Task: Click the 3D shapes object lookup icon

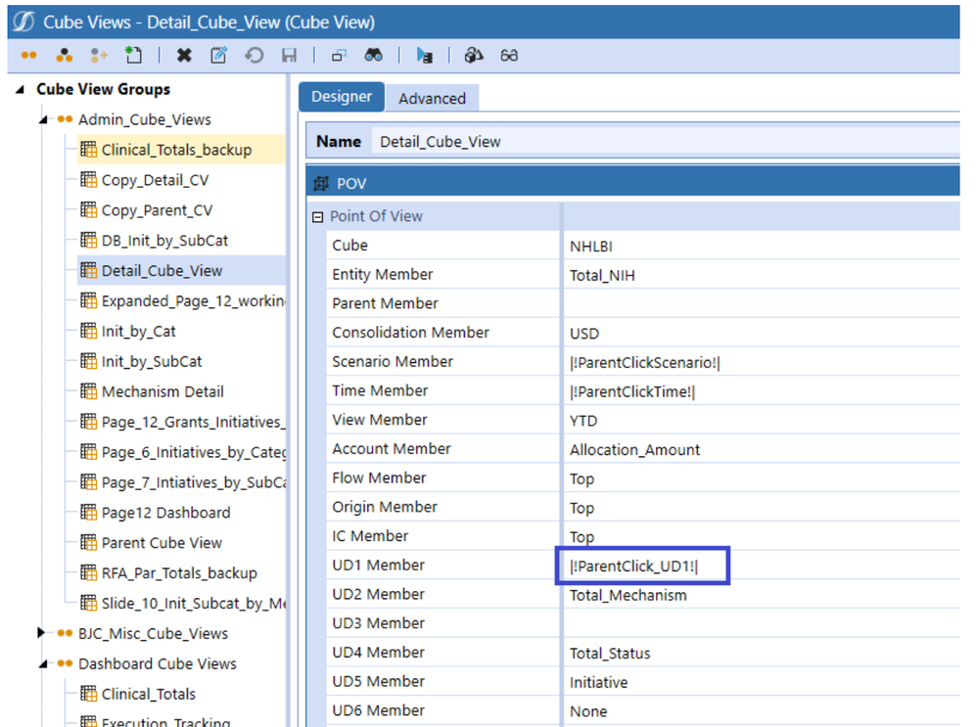Action: click(x=474, y=56)
